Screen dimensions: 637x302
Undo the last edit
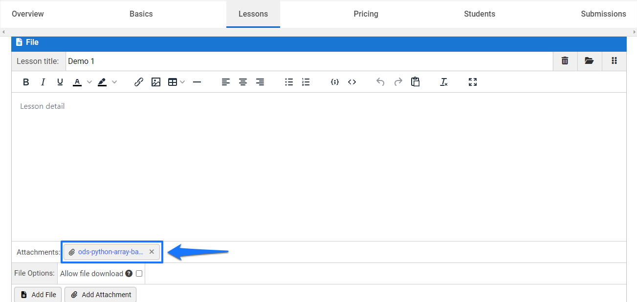[380, 82]
